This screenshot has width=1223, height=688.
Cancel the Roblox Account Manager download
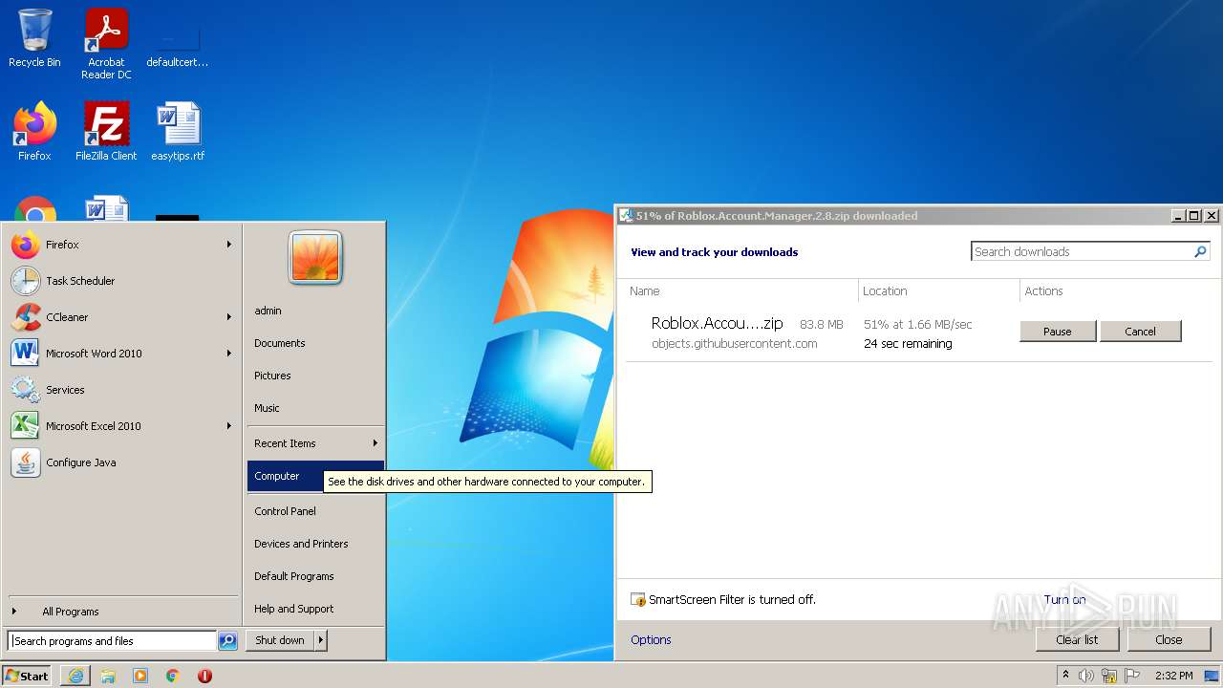point(1140,332)
